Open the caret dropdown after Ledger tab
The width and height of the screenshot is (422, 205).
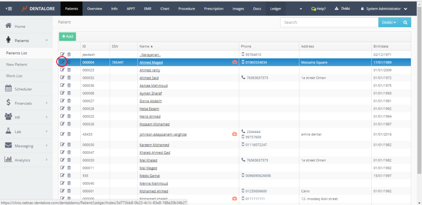click(x=300, y=9)
